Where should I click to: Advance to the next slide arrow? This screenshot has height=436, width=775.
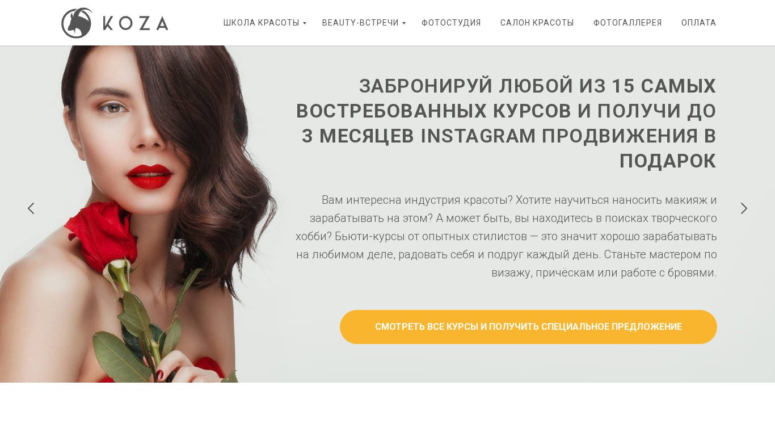click(744, 208)
